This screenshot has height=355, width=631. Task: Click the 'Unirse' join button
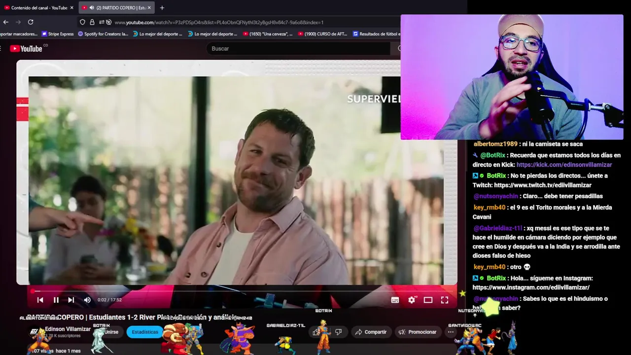111,332
